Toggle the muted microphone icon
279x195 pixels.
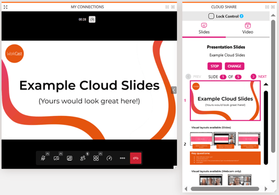(43, 158)
